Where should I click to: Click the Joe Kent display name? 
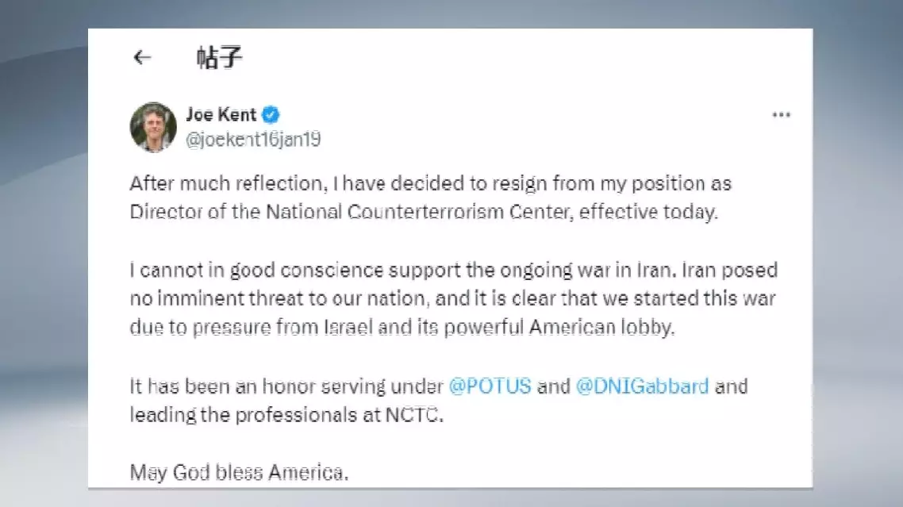pos(221,114)
